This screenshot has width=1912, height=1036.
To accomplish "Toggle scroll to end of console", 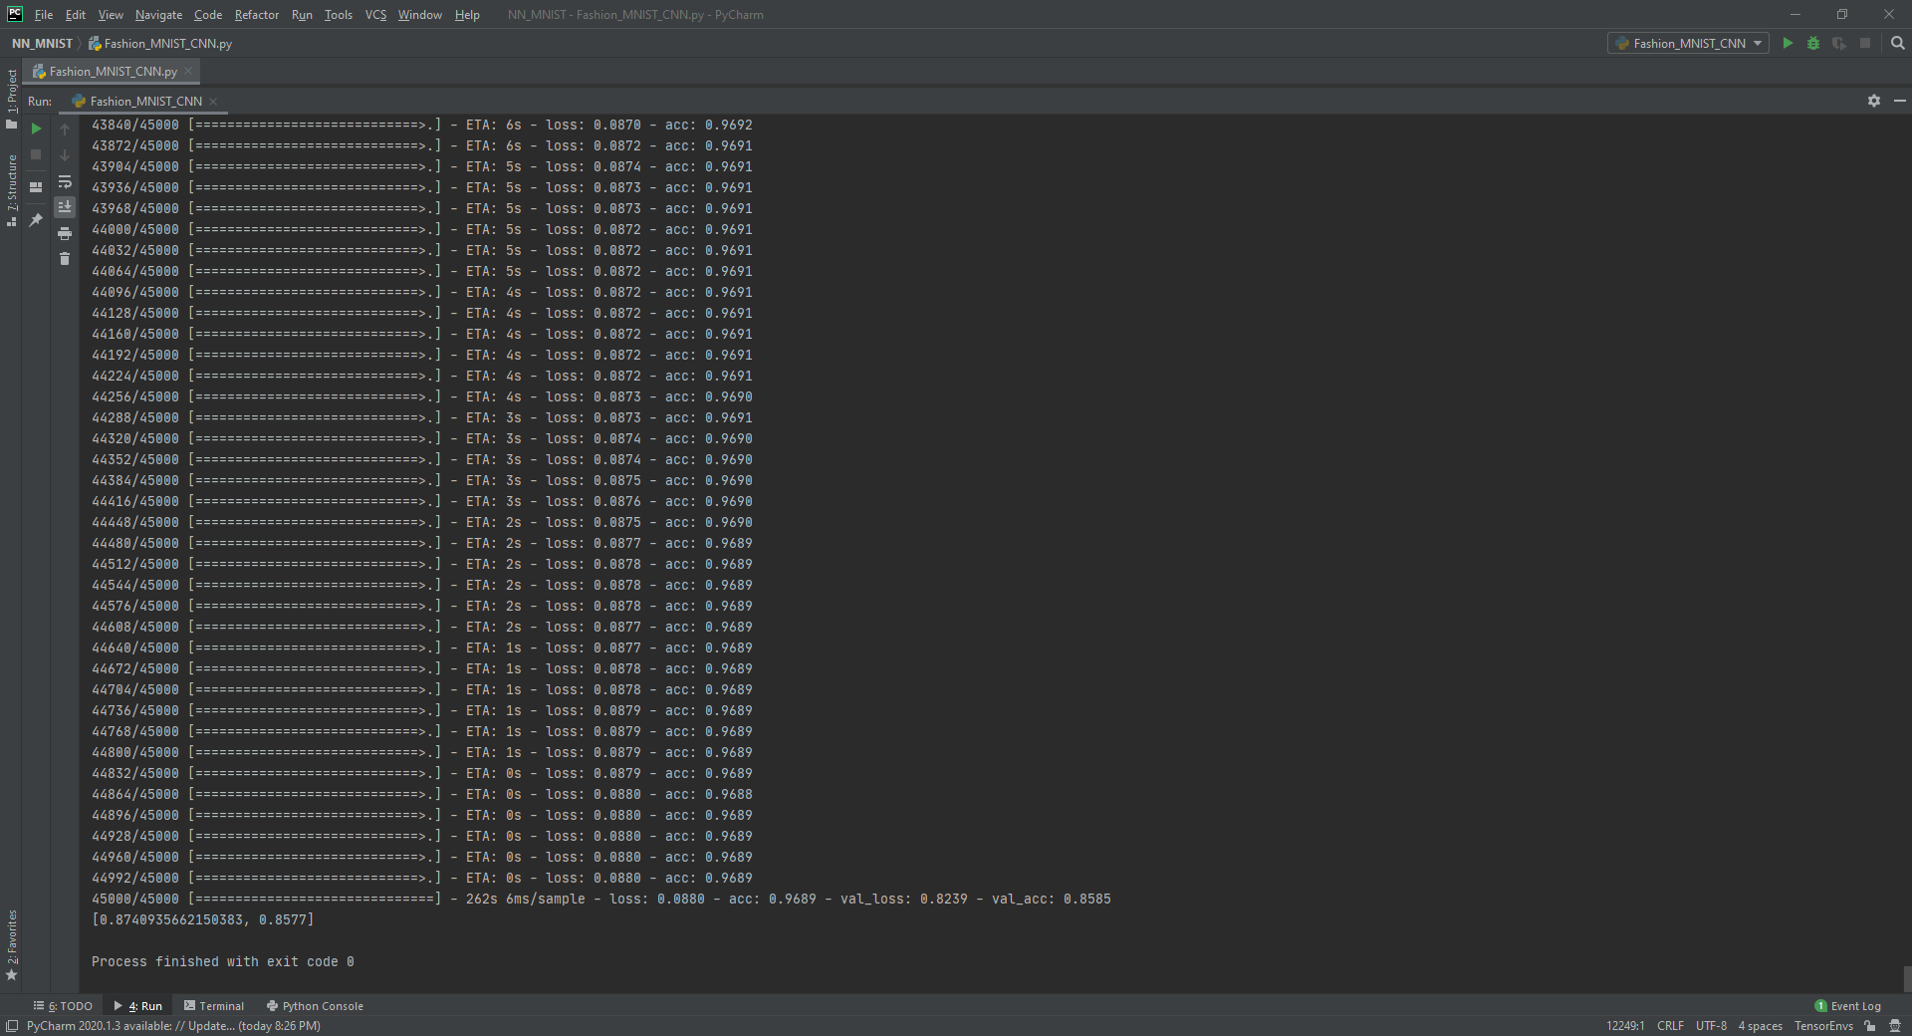I will coord(65,207).
